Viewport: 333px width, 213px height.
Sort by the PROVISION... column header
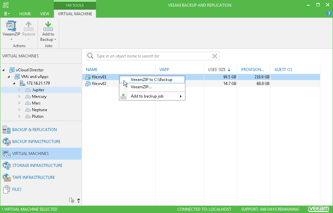pyautogui.click(x=253, y=70)
